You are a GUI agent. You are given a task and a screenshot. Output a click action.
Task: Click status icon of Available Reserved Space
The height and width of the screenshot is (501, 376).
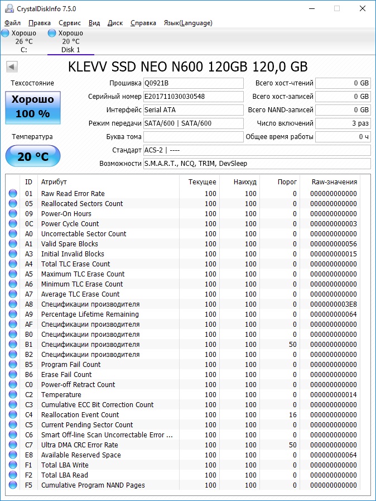coord(13,455)
